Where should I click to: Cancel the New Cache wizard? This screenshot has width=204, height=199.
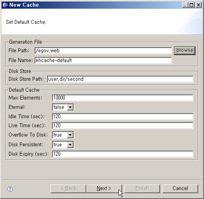[180, 188]
